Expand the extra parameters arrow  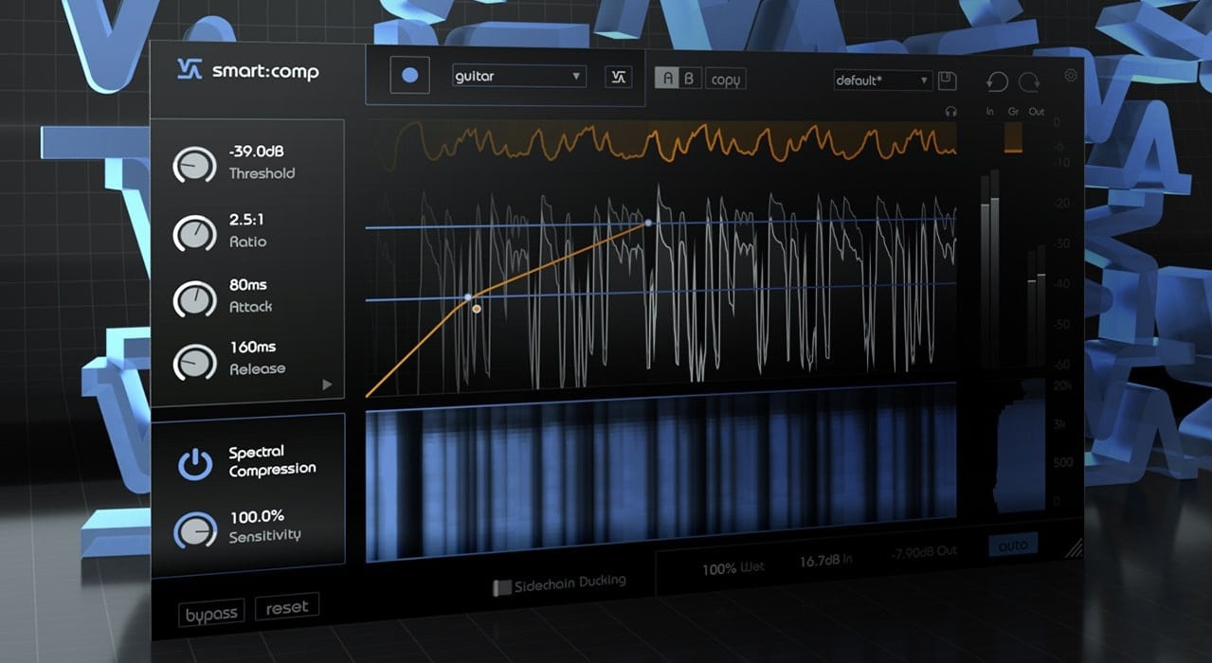click(327, 385)
